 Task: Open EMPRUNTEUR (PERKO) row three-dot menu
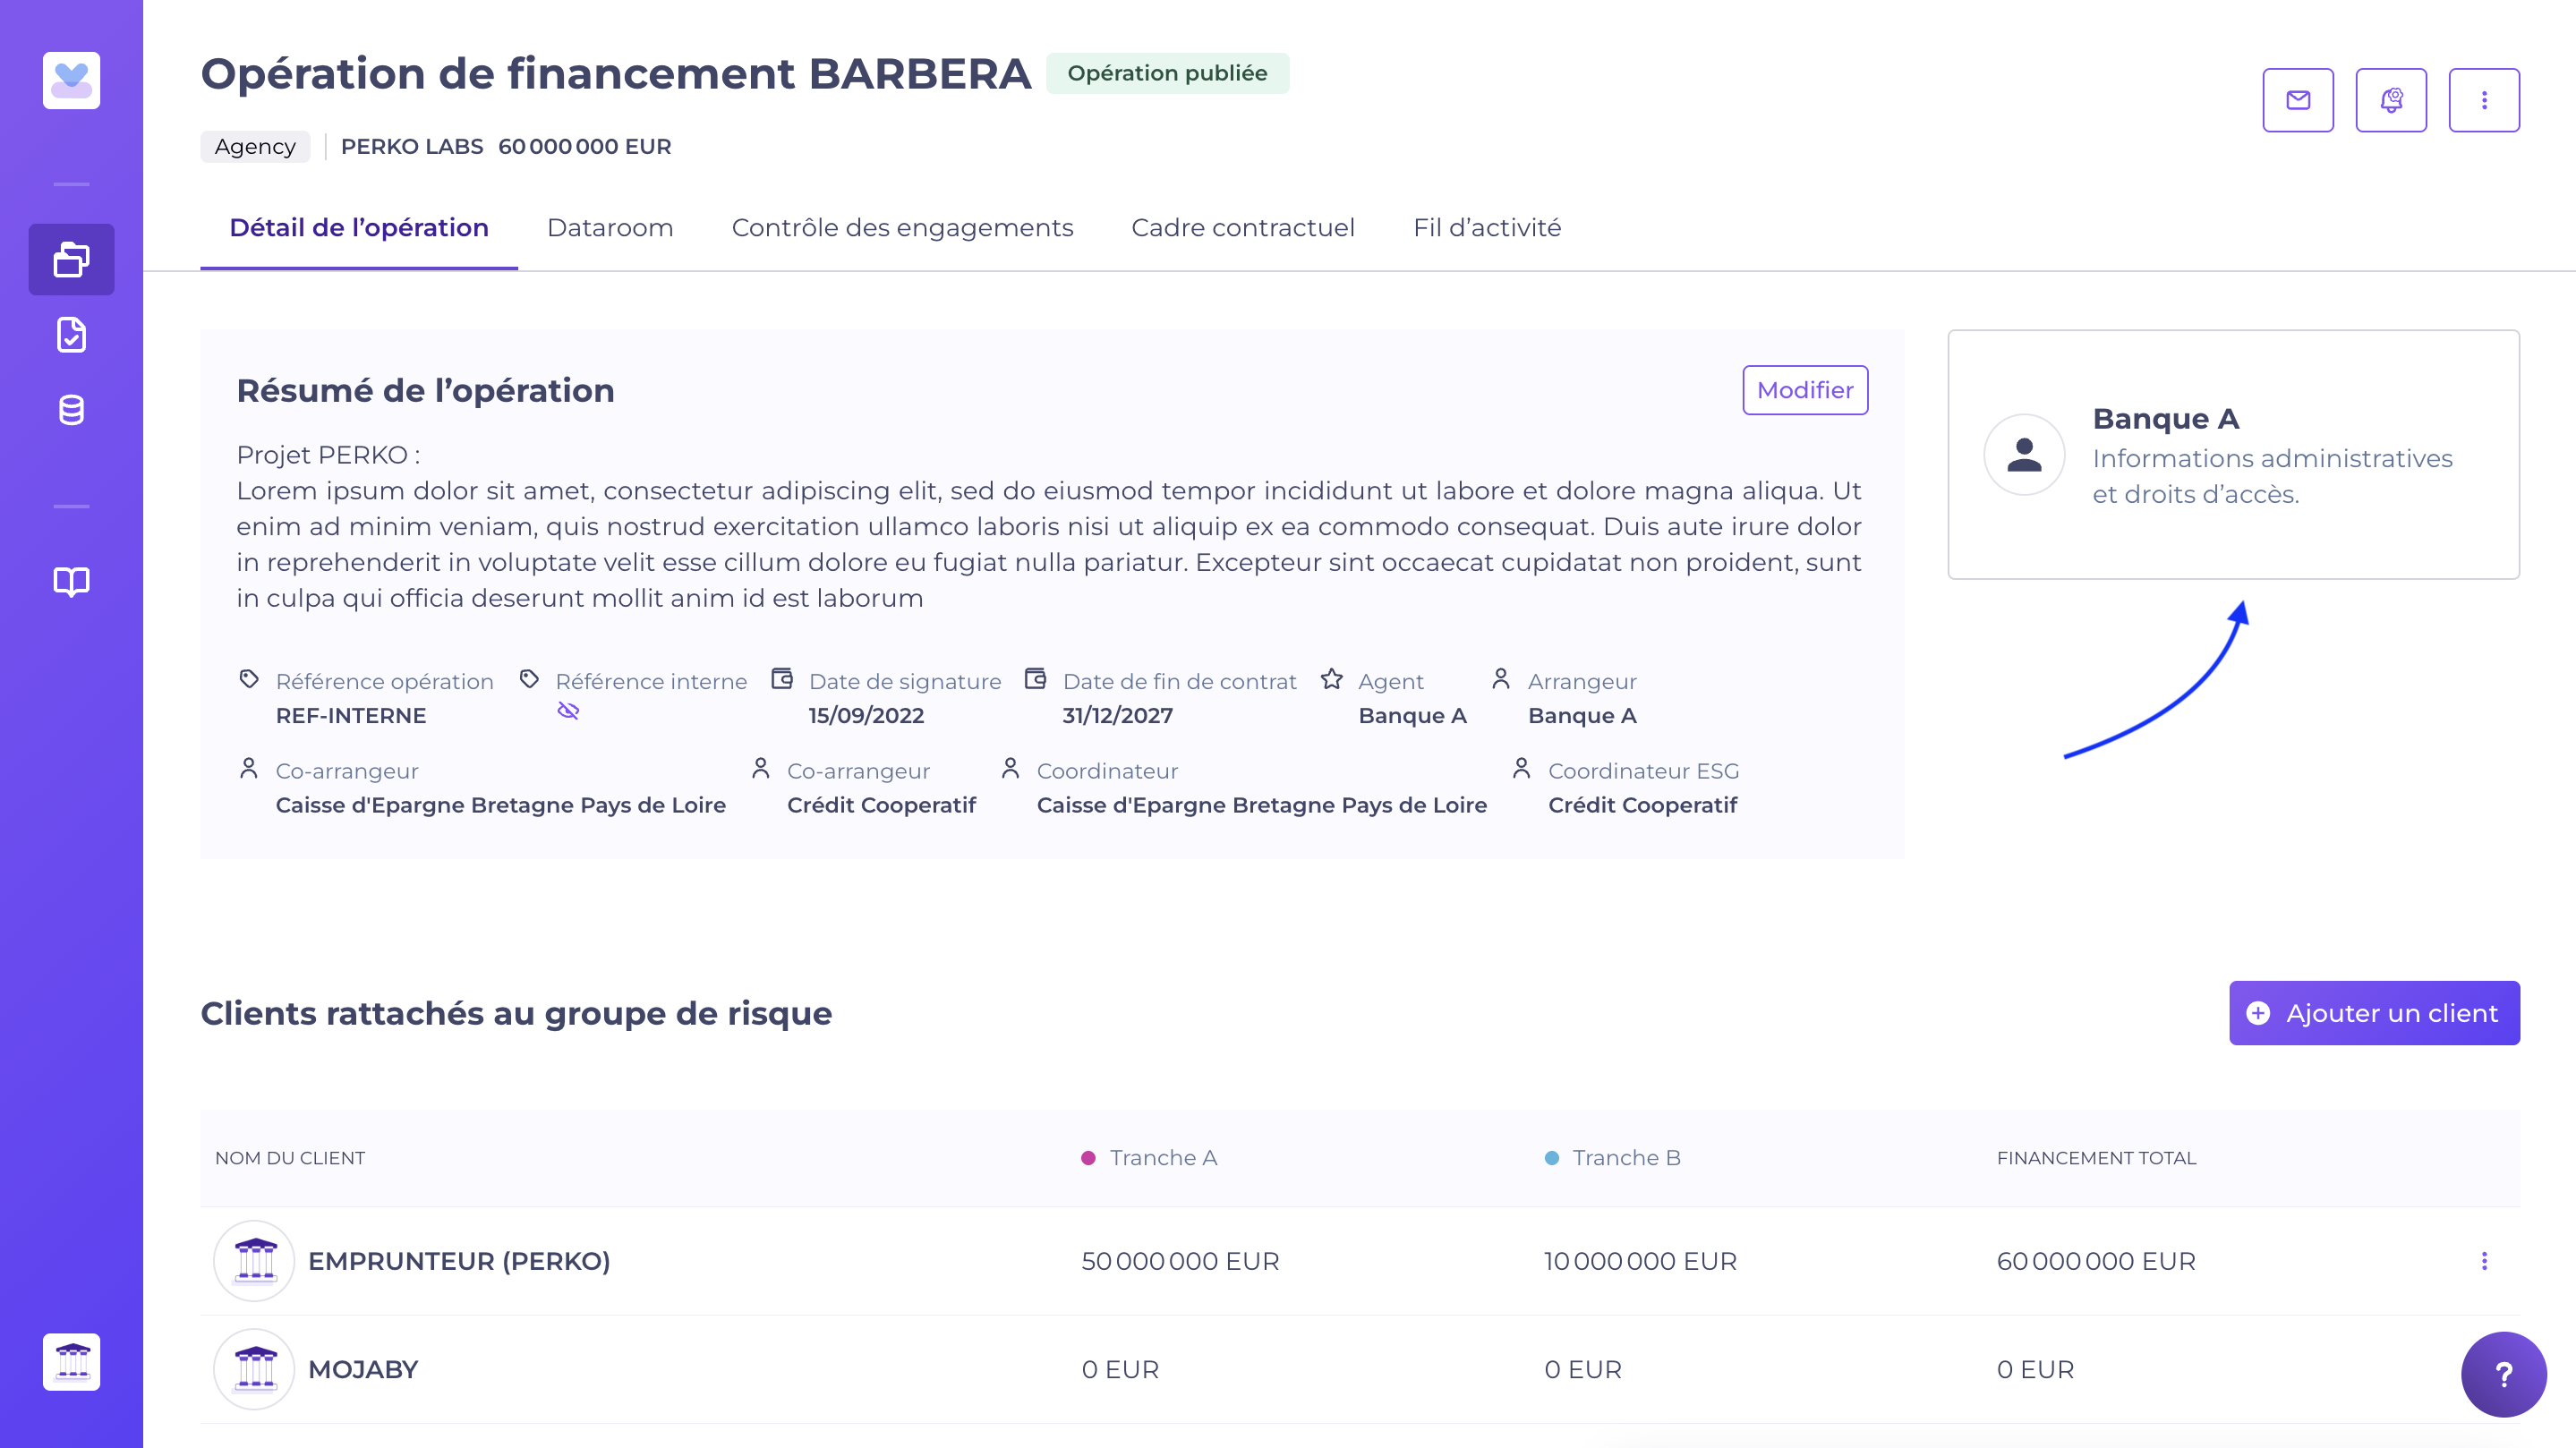point(2483,1261)
